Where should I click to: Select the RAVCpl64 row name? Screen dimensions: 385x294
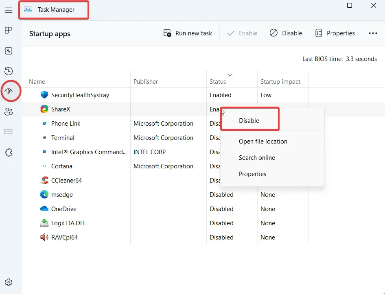coord(64,237)
